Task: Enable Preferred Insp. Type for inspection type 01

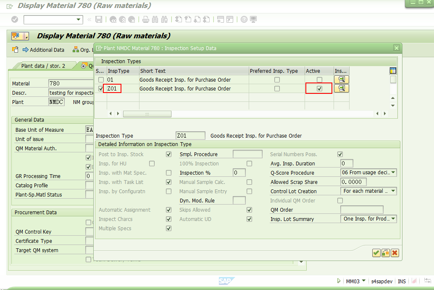Action: pyautogui.click(x=277, y=80)
